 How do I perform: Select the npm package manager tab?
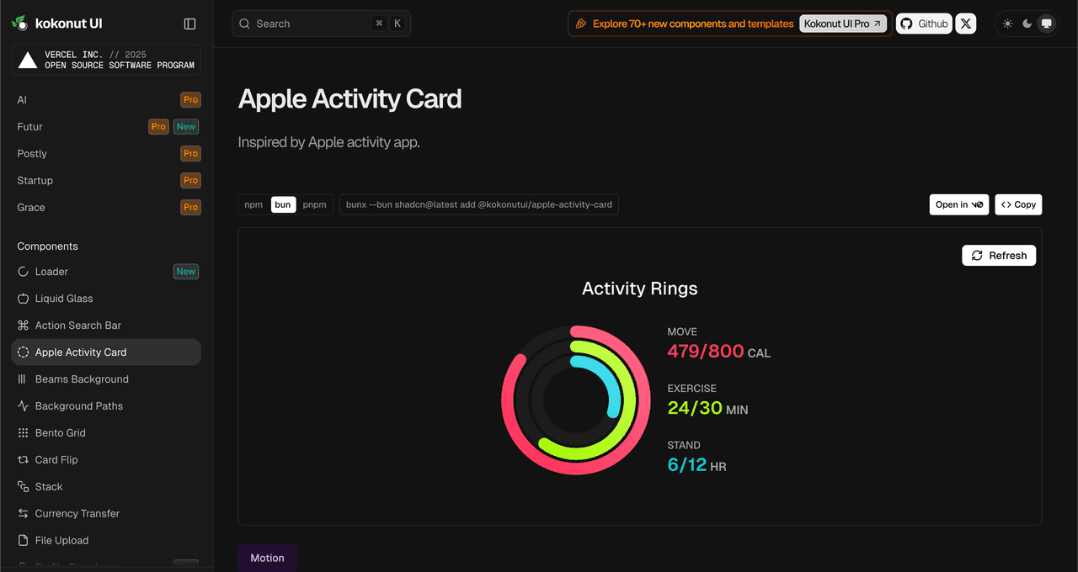pos(253,204)
